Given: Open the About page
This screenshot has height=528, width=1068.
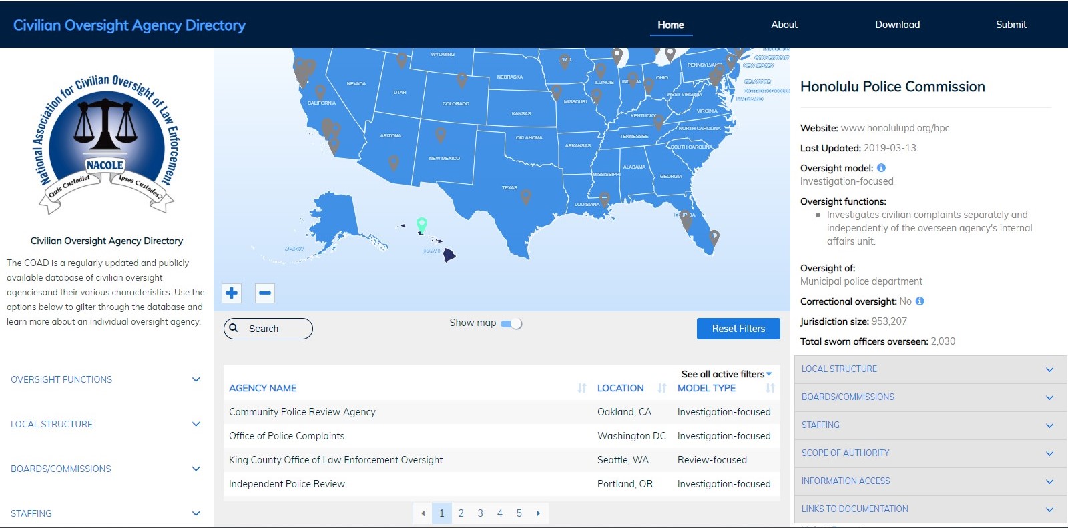Looking at the screenshot, I should (784, 25).
